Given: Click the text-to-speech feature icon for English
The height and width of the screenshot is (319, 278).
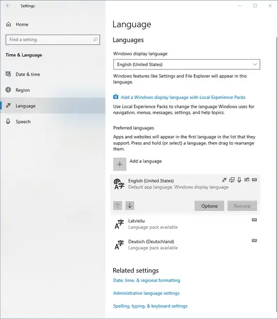Looking at the screenshot, I should pyautogui.click(x=232, y=180).
